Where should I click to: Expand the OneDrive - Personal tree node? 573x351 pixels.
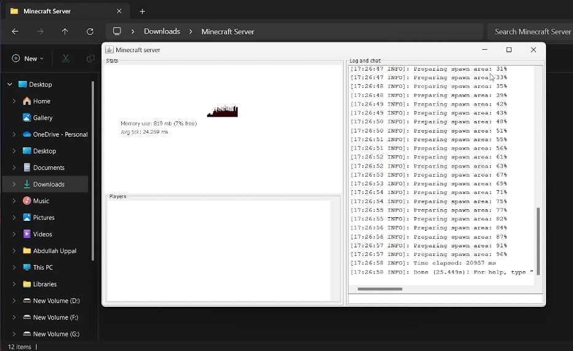14,134
